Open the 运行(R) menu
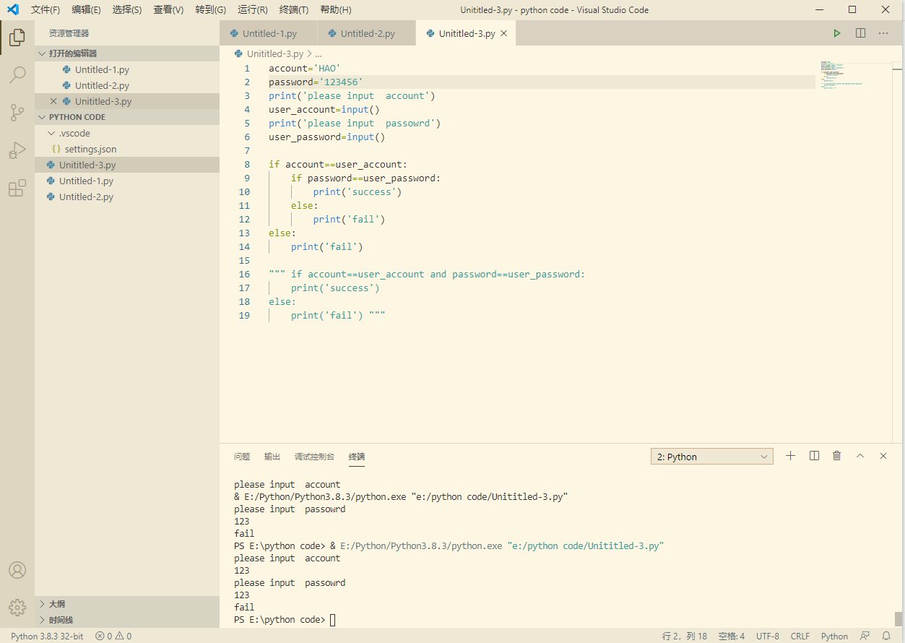Viewport: 905px width, 643px height. [x=253, y=10]
